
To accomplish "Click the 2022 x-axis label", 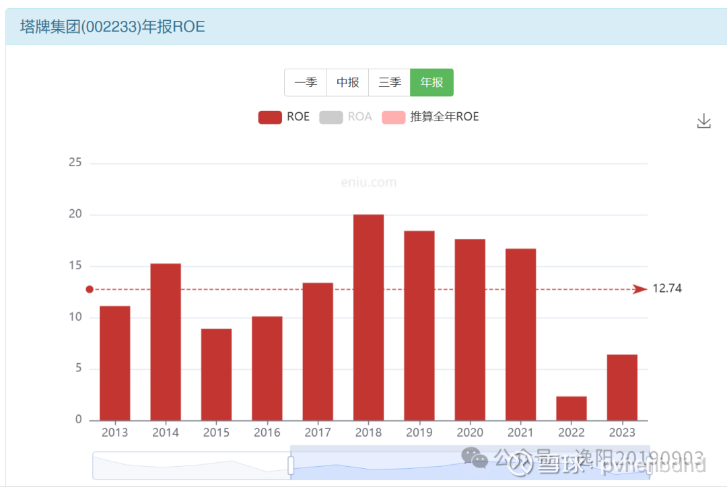I will click(572, 433).
